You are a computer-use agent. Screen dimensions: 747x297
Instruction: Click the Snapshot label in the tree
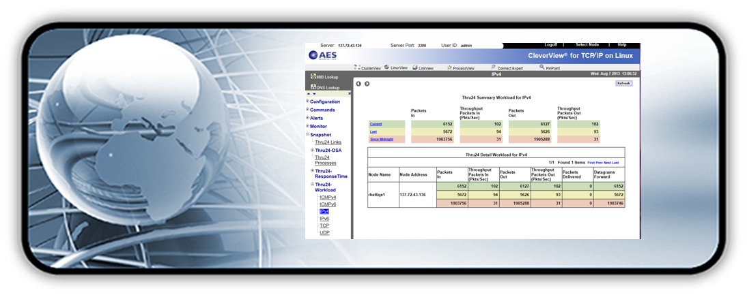321,134
